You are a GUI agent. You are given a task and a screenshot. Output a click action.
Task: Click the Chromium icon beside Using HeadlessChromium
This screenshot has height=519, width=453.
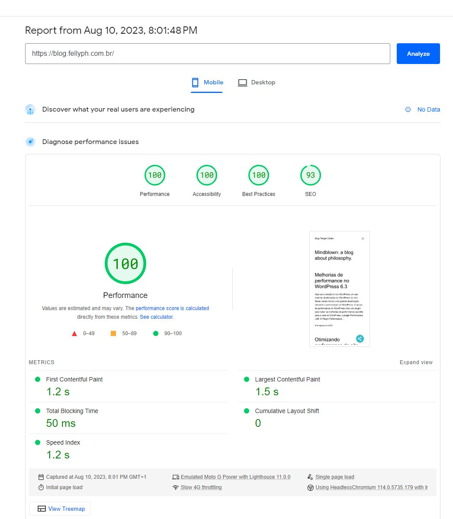pyautogui.click(x=310, y=487)
